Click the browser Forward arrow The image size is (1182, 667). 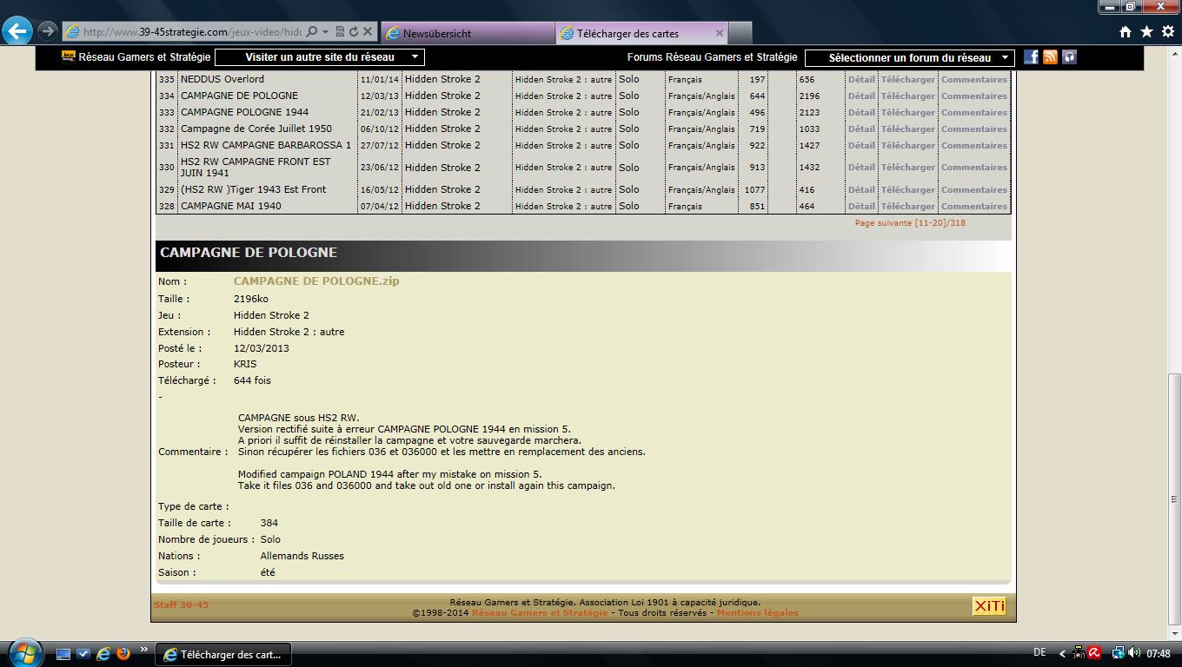(x=47, y=31)
